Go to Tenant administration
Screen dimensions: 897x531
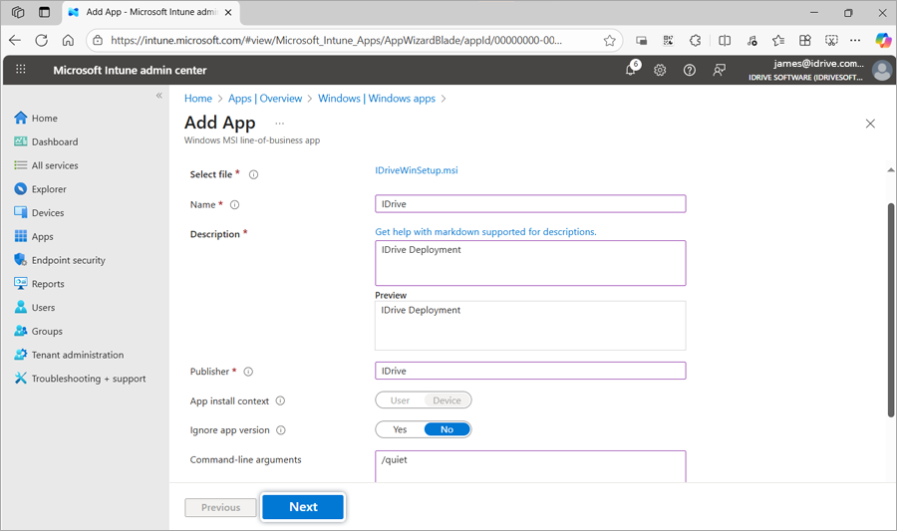tap(77, 355)
